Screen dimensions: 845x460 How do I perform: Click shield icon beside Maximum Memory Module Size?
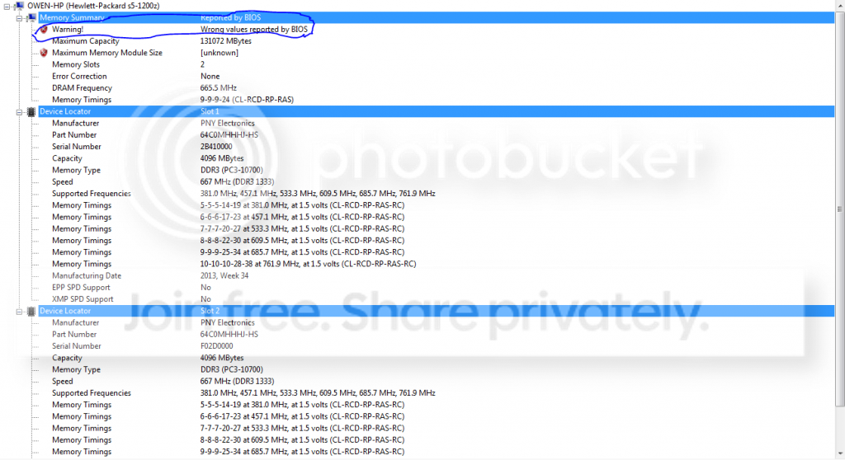[x=44, y=53]
